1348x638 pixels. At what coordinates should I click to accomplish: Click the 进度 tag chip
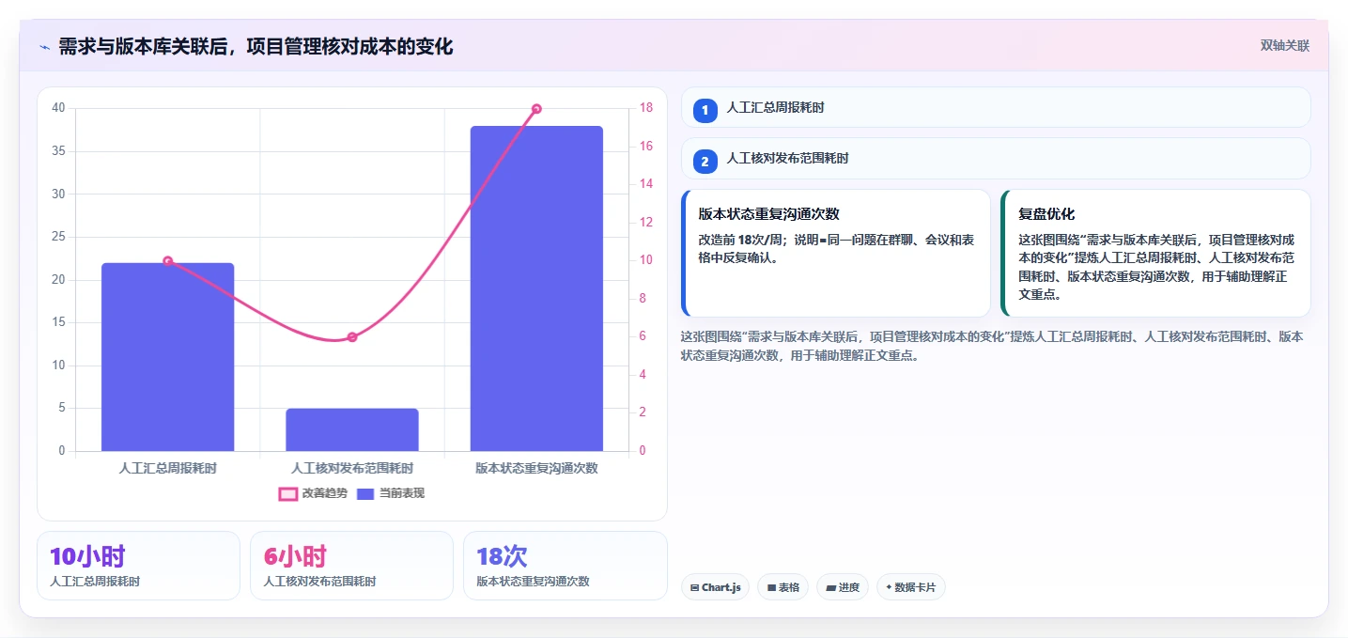pos(843,587)
